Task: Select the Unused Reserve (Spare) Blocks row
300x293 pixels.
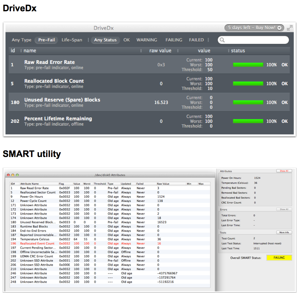Action: [149, 102]
